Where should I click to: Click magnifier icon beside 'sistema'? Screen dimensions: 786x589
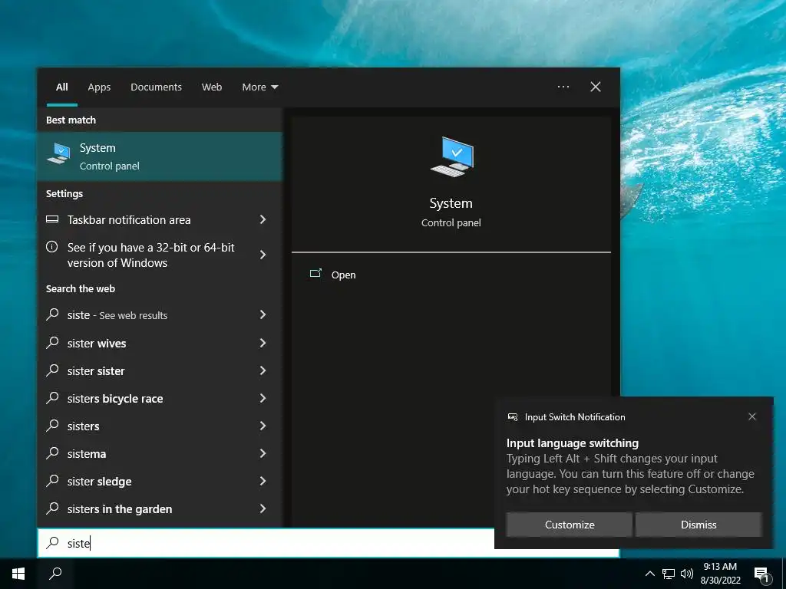pyautogui.click(x=52, y=452)
